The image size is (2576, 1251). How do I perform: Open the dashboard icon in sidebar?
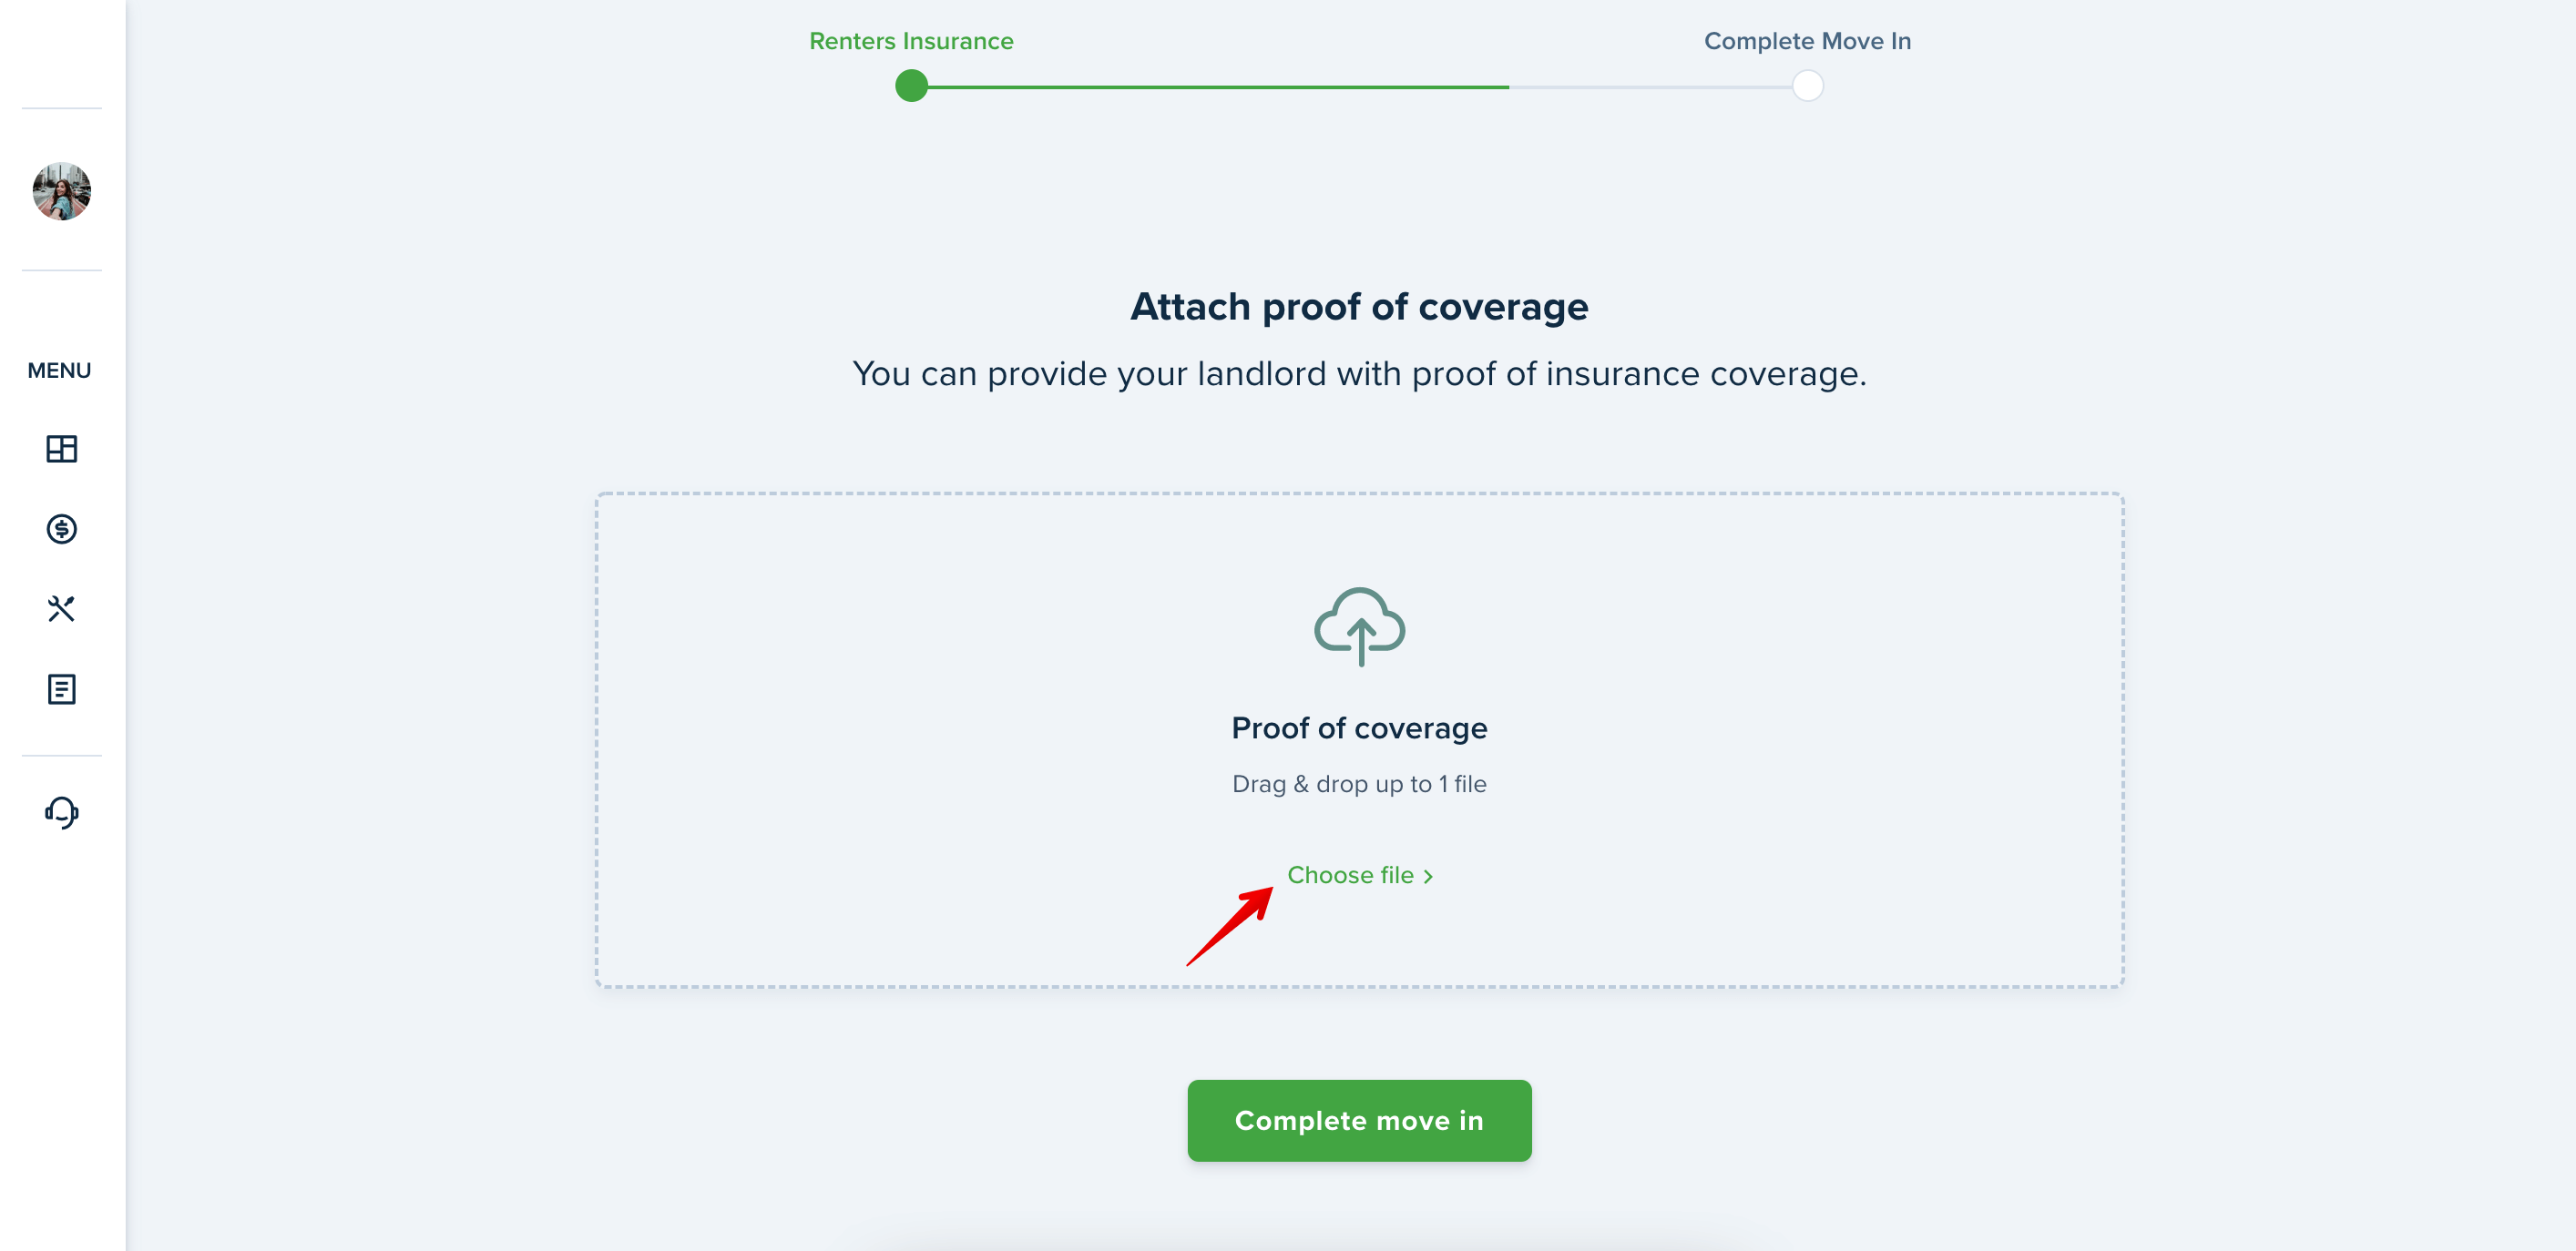pos(61,449)
